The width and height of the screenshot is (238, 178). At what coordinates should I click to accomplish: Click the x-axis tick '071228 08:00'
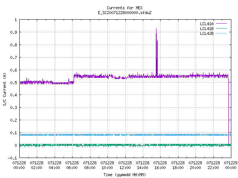90,165
